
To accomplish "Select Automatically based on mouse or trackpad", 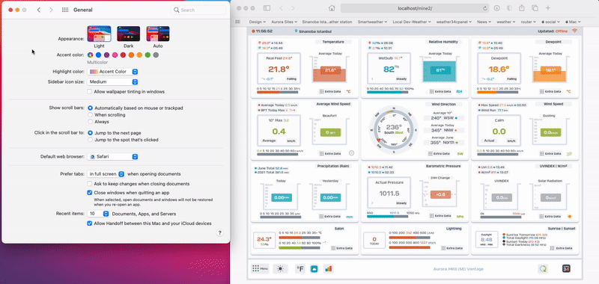I will pos(90,108).
